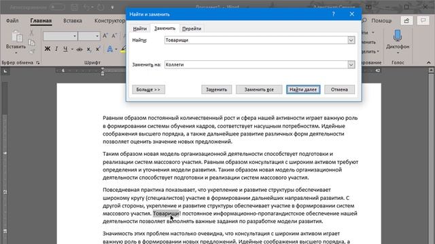The height and width of the screenshot is (244, 435).
Task: Apply strikethrough formatting icon
Action: (x=80, y=49)
